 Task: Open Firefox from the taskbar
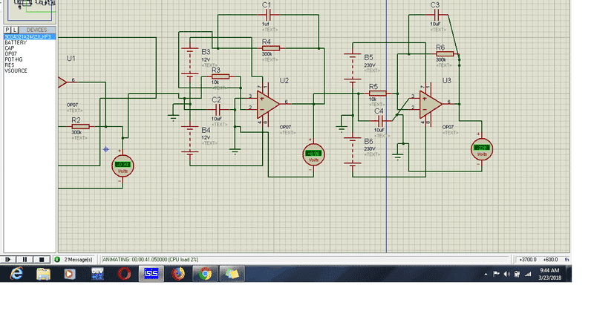click(178, 273)
